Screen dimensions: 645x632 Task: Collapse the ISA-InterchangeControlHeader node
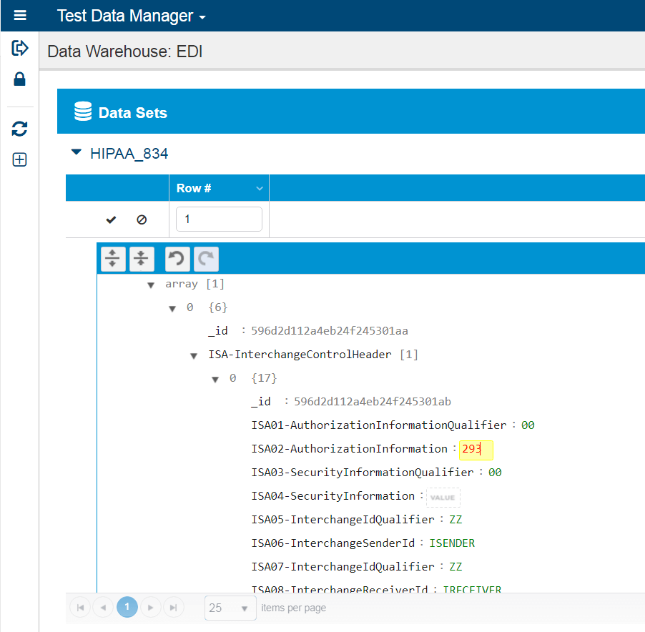[x=194, y=355]
